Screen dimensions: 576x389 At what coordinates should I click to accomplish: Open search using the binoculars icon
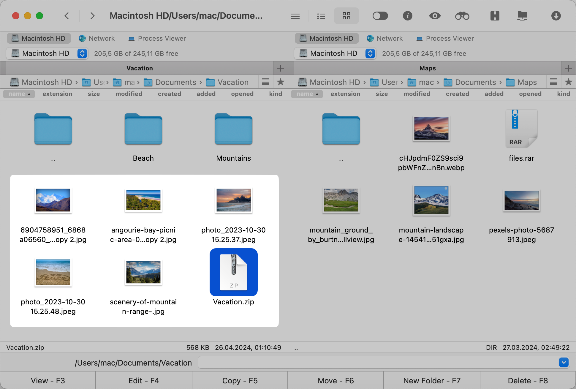point(462,16)
